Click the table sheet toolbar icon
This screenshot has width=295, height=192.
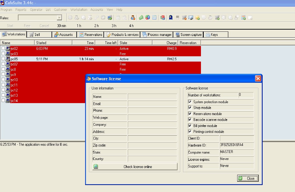154,18
